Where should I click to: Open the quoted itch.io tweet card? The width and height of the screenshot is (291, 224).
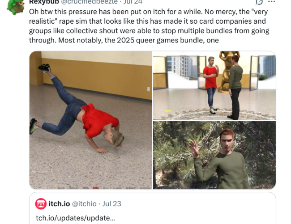(153, 208)
